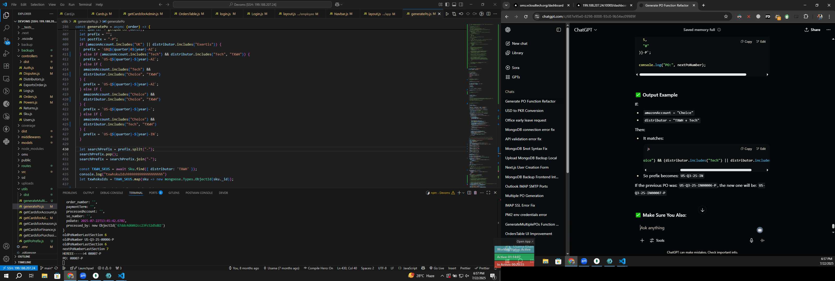Open the Extensions view in activity bar
The height and width of the screenshot is (281, 835).
point(6,66)
